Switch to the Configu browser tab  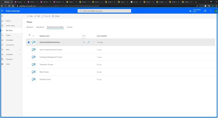tap(161, 2)
